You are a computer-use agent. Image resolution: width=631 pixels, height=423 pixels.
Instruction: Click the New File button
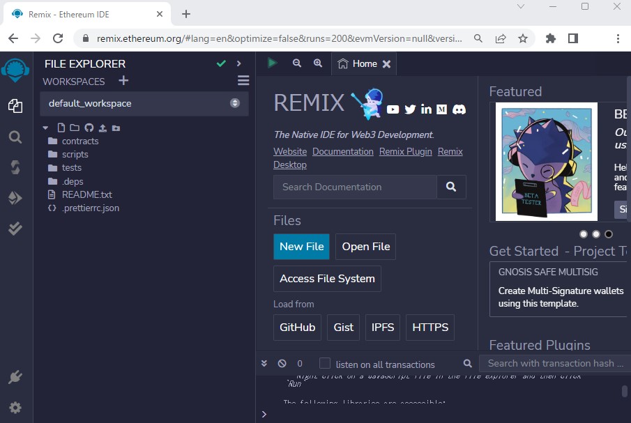(x=301, y=247)
